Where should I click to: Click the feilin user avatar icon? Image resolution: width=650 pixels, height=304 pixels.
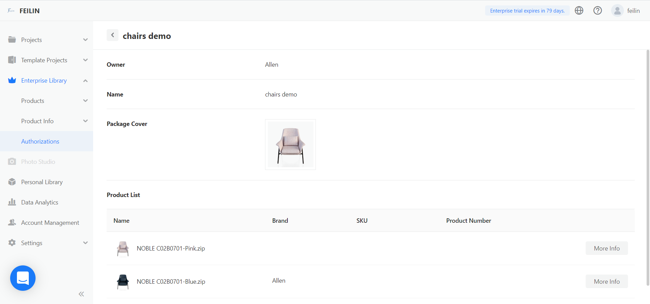617,10
